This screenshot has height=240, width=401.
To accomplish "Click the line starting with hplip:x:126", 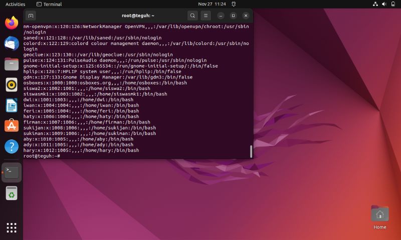I will pyautogui.click(x=102, y=71).
